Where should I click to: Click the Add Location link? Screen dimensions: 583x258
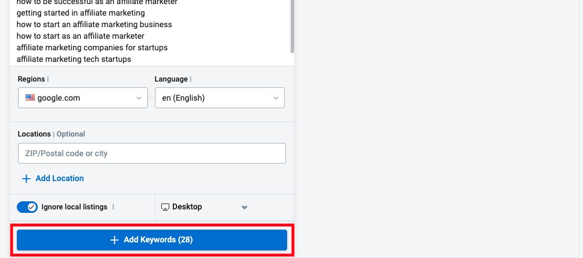pyautogui.click(x=60, y=178)
